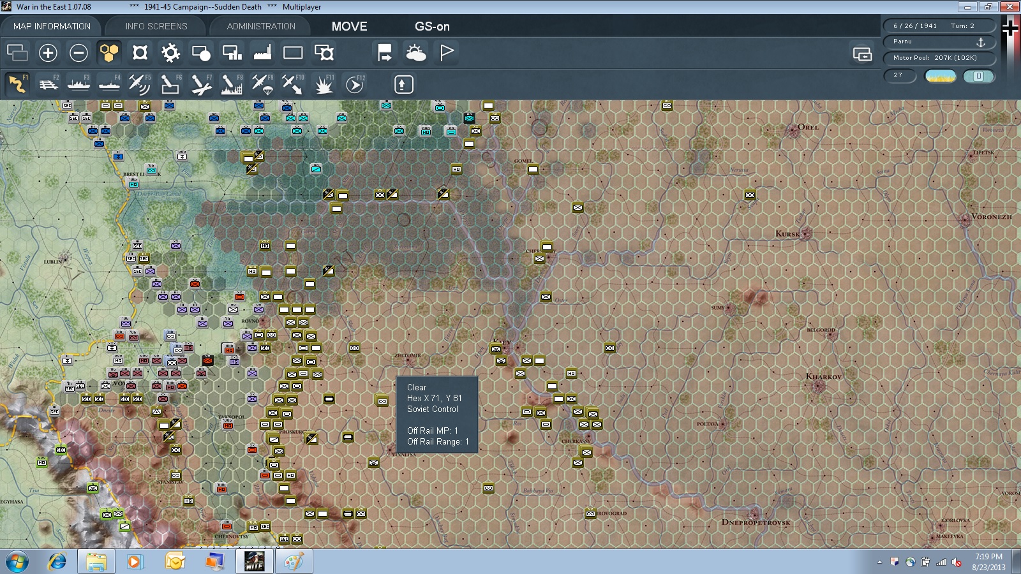This screenshot has width=1021, height=574.
Task: Switch to War in the East taskbar button
Action: click(254, 562)
